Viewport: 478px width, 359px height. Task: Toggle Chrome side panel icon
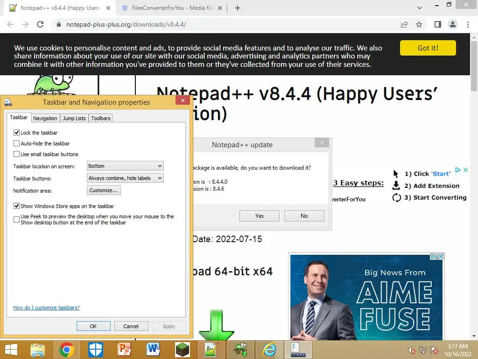click(x=438, y=24)
